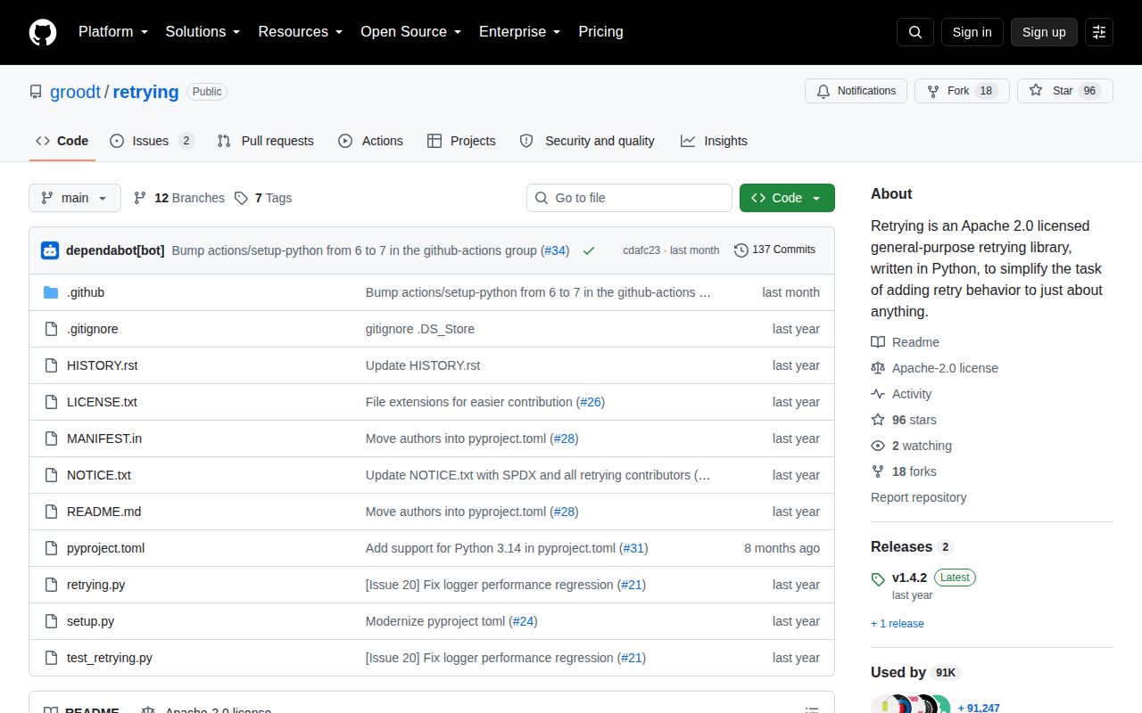
Task: Open the dependabot[bot] author link
Action: click(115, 250)
